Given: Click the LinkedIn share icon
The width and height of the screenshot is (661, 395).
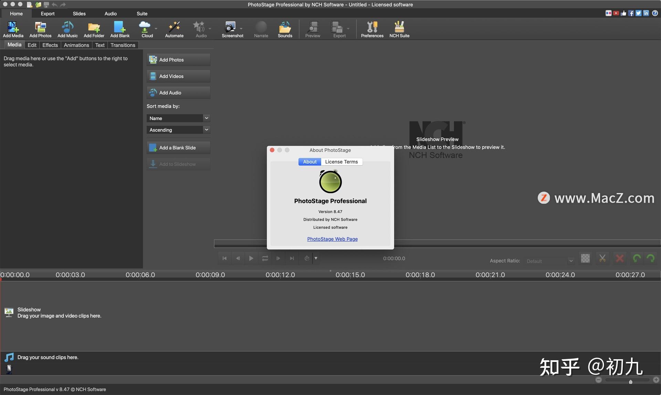Looking at the screenshot, I should 646,13.
